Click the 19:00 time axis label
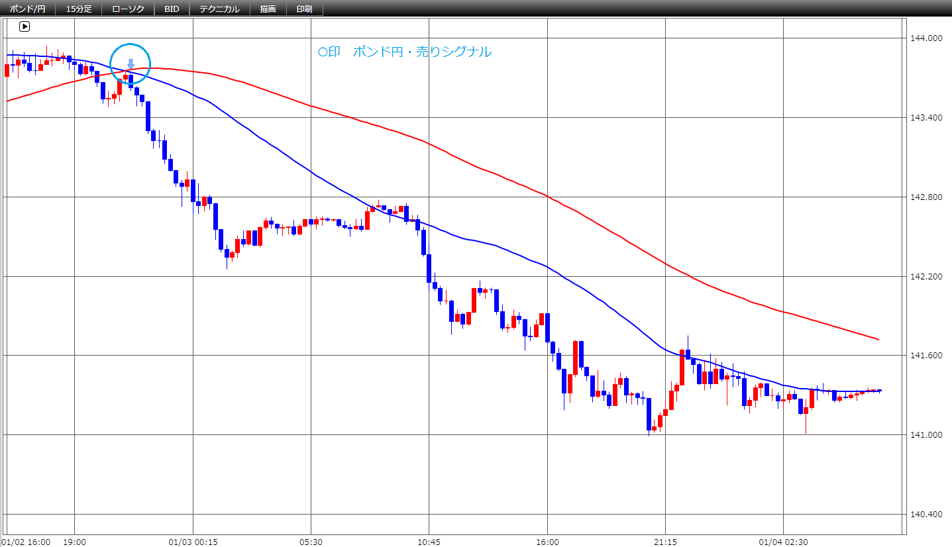 (75, 542)
